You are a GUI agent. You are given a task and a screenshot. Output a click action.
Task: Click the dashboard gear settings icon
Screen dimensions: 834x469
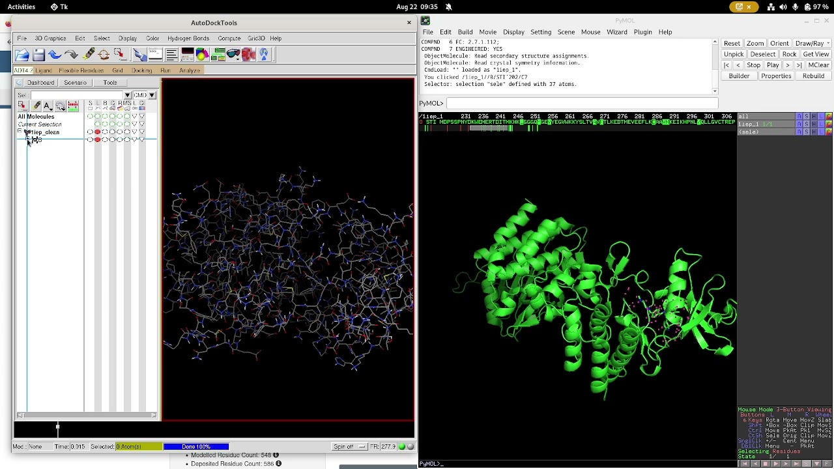60,106
